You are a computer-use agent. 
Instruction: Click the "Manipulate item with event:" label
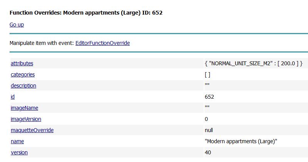(42, 43)
